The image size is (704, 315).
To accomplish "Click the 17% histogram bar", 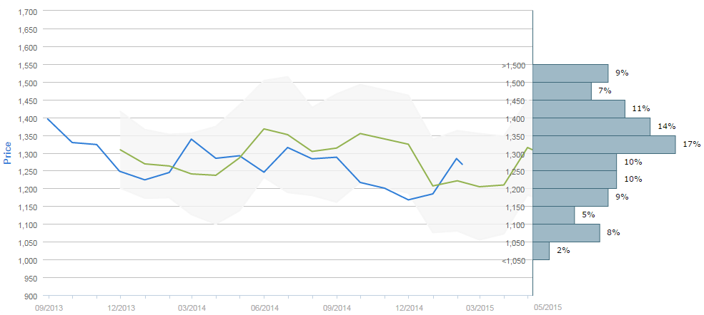I will [604, 145].
